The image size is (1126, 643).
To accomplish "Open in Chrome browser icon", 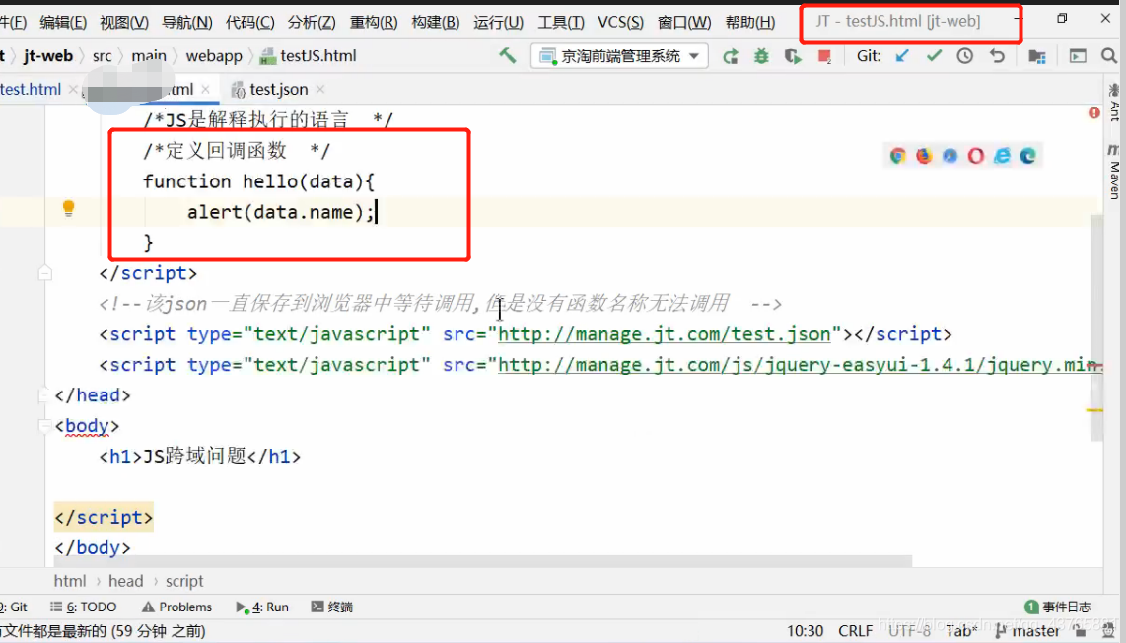I will (897, 155).
